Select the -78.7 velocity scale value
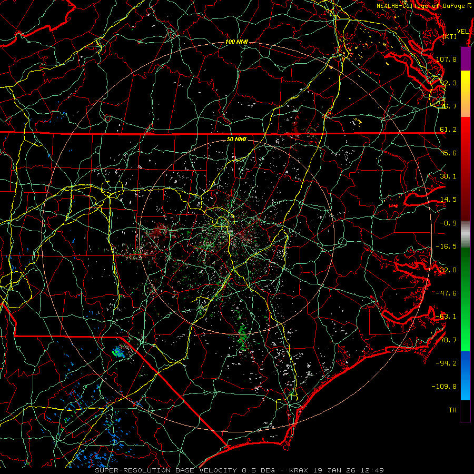Image resolution: width=474 pixels, height=474 pixels. coord(446,340)
